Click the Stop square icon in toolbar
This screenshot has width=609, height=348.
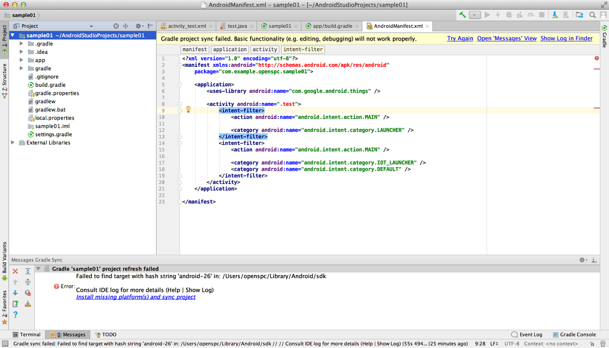542,15
